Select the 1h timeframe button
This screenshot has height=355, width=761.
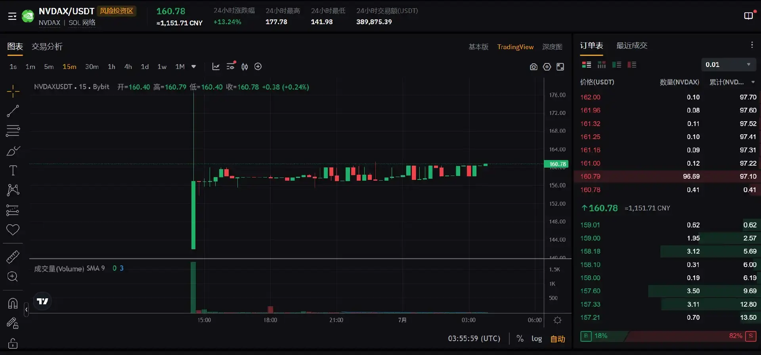(x=111, y=67)
